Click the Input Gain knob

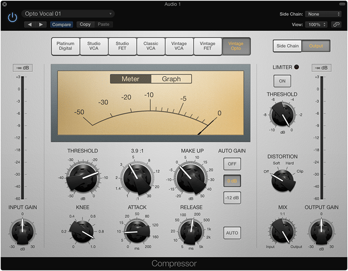coord(22,232)
